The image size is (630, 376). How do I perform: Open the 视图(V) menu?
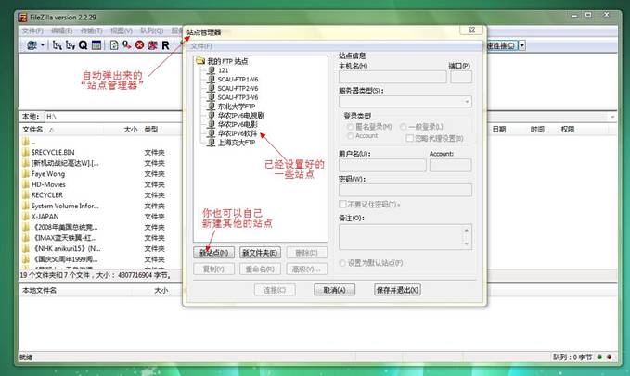(121, 31)
